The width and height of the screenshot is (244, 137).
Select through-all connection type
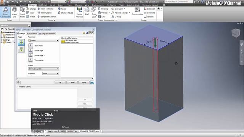pyautogui.click(x=21, y=42)
